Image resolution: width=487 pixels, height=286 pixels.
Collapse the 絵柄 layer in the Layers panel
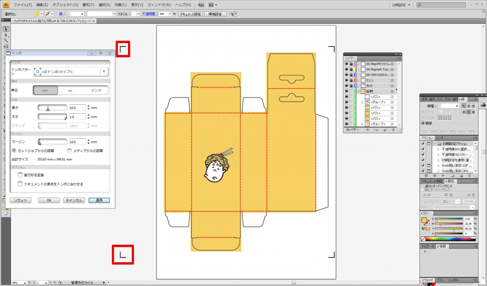(357, 90)
